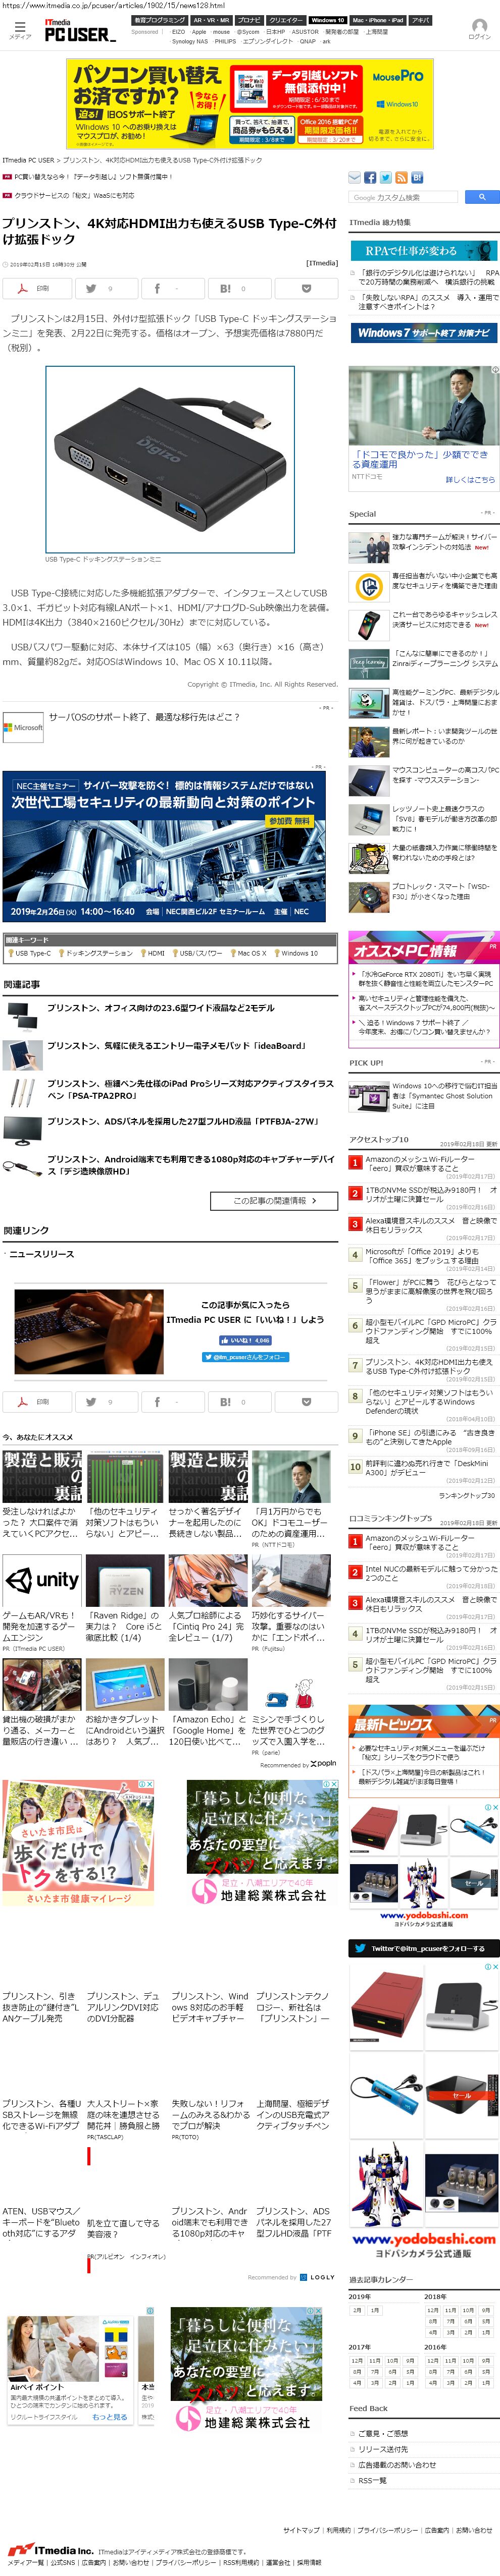
Task: Click the ITmedia PC USER breadcrumb link
Action: 28,160
